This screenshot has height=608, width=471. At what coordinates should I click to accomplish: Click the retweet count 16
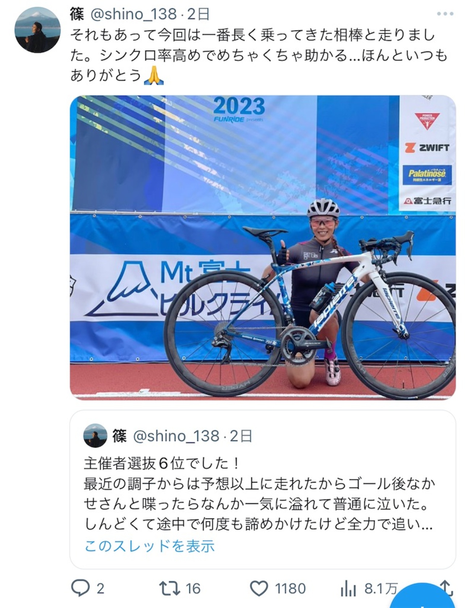pos(193,588)
